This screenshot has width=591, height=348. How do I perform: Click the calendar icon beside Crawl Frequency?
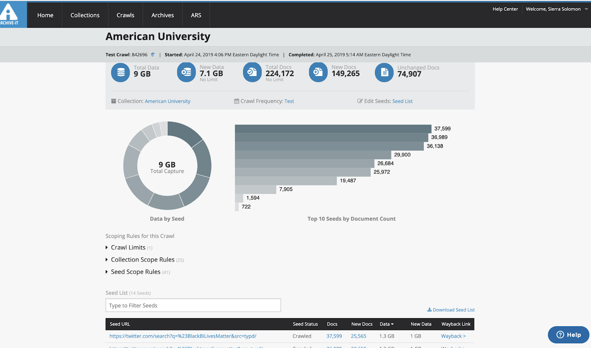tap(237, 101)
